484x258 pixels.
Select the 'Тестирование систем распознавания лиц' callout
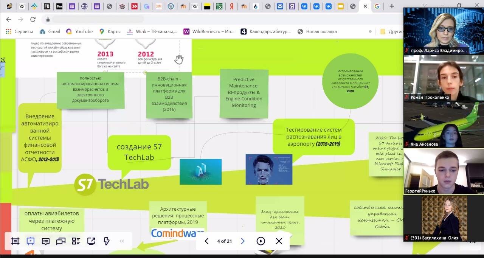[313, 137]
